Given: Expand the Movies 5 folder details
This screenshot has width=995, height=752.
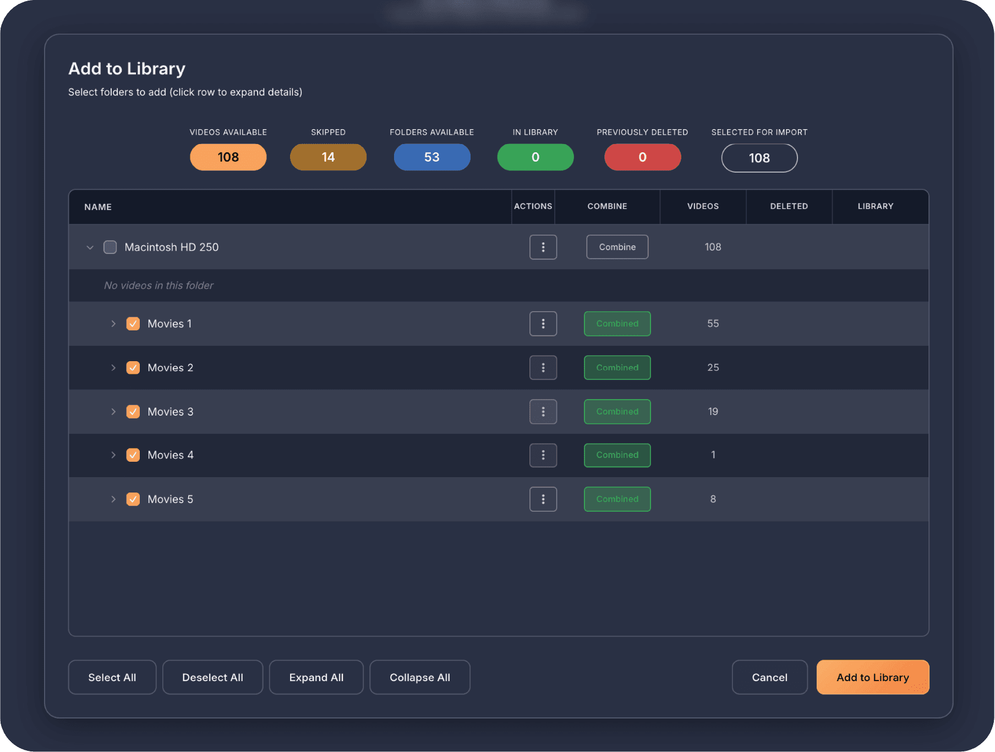Looking at the screenshot, I should click(x=113, y=499).
